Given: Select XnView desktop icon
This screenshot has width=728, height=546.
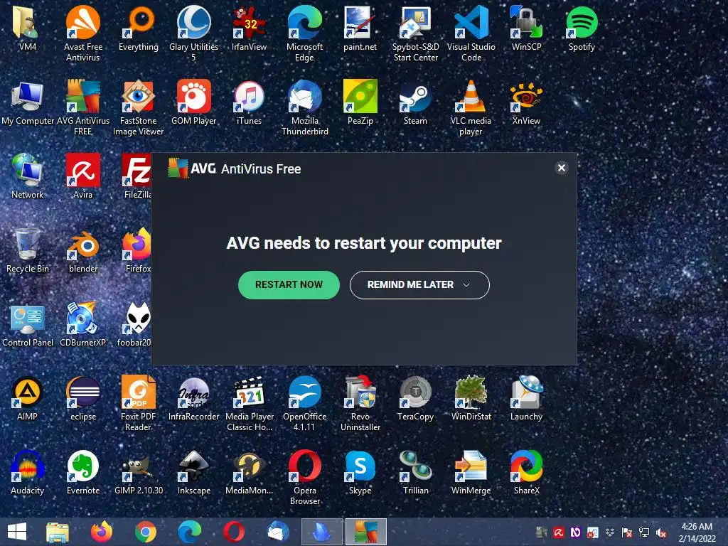Looking at the screenshot, I should [526, 102].
